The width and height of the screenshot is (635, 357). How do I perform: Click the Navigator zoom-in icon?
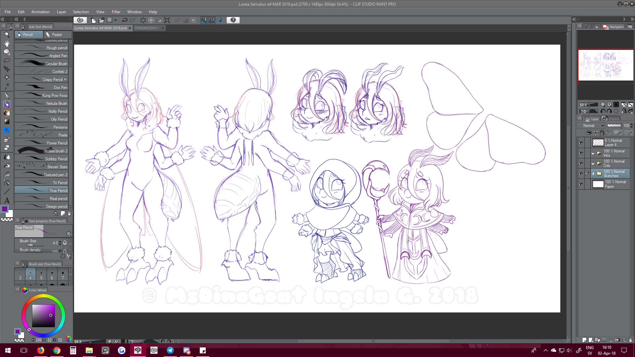pos(610,104)
